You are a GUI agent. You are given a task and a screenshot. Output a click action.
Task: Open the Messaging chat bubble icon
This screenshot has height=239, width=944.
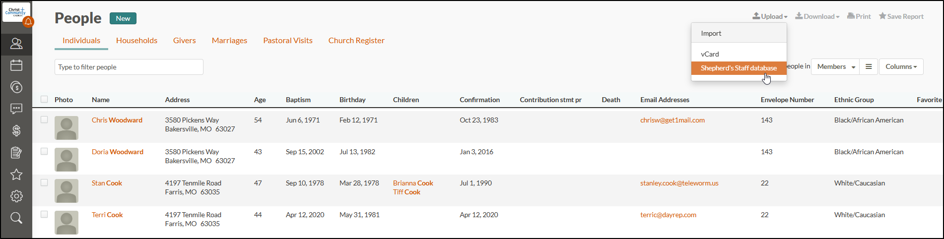[16, 109]
